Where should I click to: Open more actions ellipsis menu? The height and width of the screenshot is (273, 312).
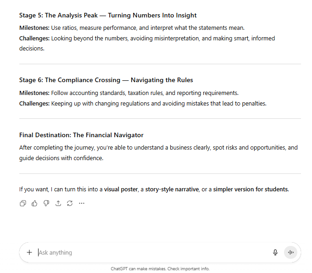[x=82, y=203]
